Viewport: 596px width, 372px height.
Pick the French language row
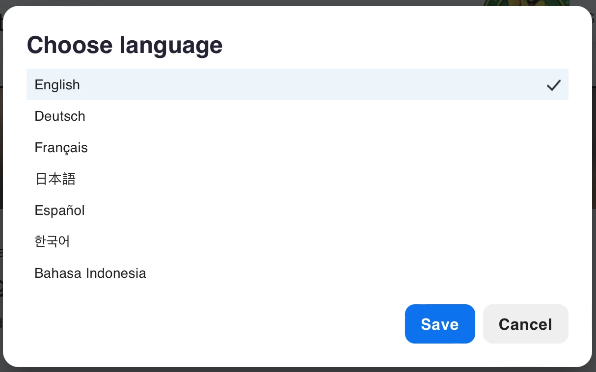(x=298, y=147)
